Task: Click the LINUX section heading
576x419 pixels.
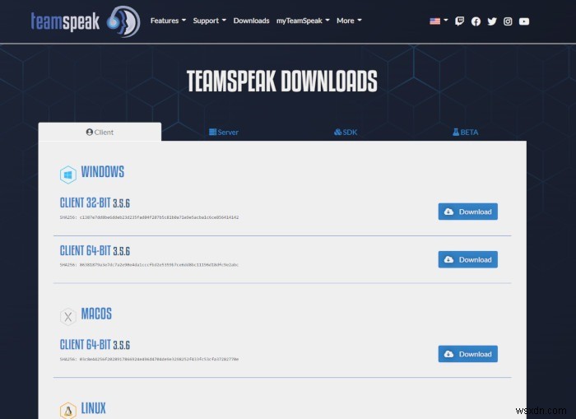Action: [x=93, y=408]
